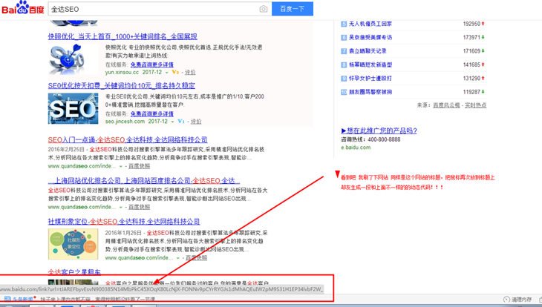542x307 pixels.
Task: Open e.baidu.com promotion URL
Action: tap(356, 148)
